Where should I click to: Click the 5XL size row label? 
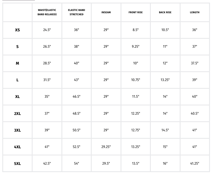[x=17, y=163]
